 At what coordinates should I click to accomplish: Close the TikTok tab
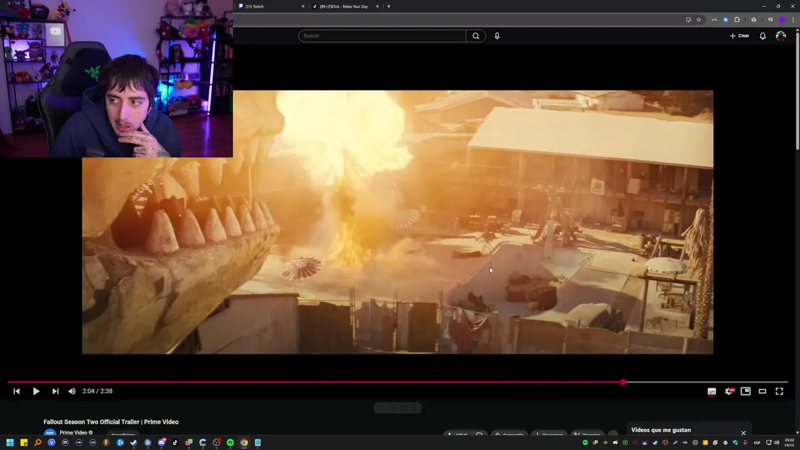[x=377, y=6]
